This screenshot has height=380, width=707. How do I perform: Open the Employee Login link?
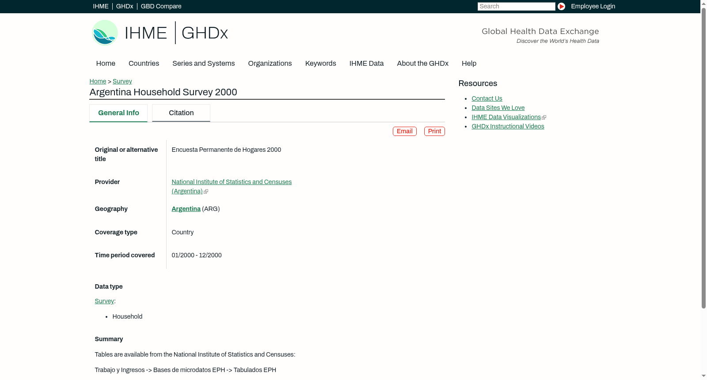[x=593, y=6]
